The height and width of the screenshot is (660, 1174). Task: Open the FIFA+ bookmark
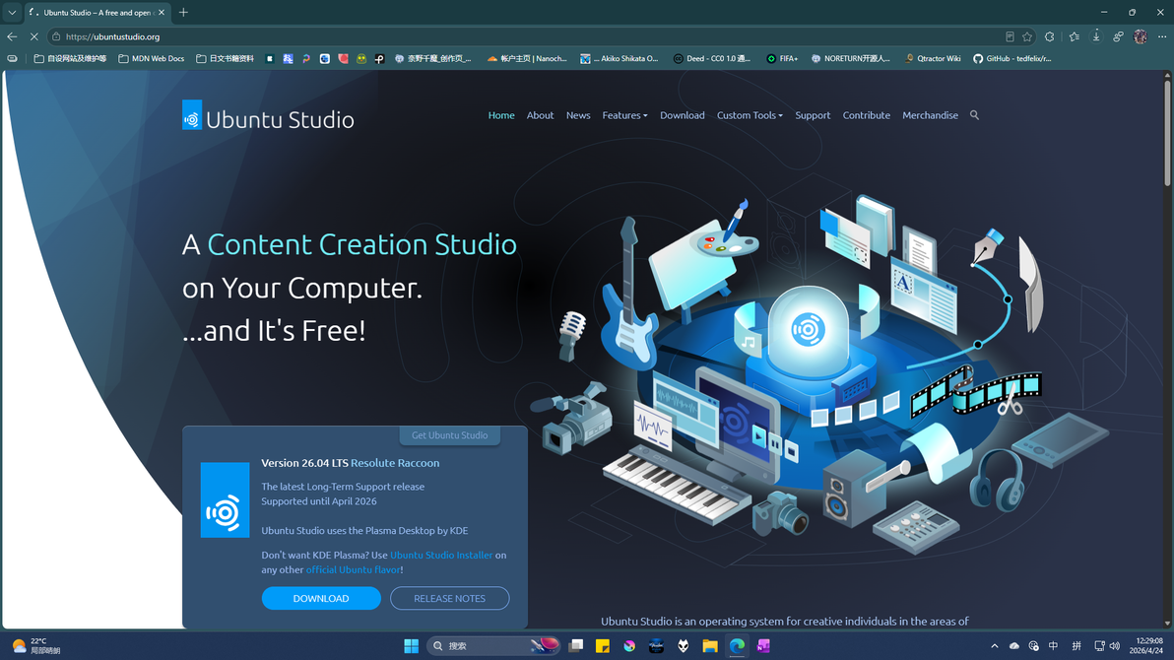coord(782,58)
